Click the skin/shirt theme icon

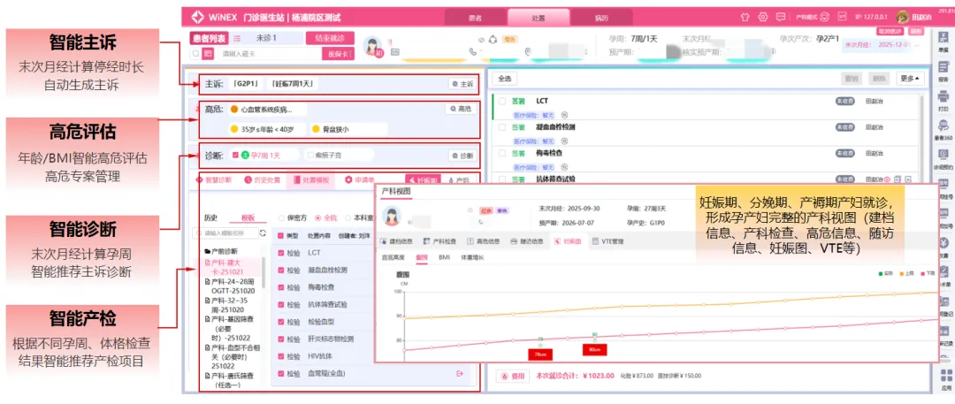(745, 17)
